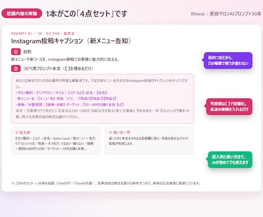Click the pink 収録内容の実物 badge
The image size is (263, 217).
pos(22,14)
